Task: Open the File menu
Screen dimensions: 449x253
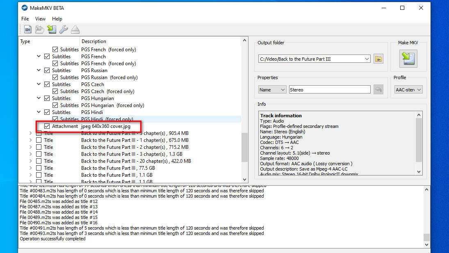Action: (x=25, y=18)
